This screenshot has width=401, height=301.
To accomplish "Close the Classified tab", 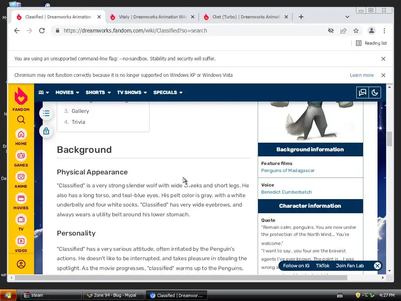I will pos(99,17).
